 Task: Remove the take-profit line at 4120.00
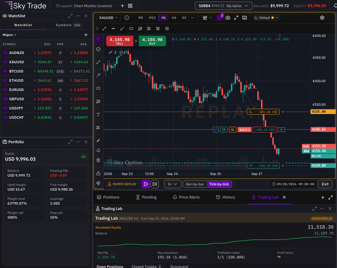(283, 166)
